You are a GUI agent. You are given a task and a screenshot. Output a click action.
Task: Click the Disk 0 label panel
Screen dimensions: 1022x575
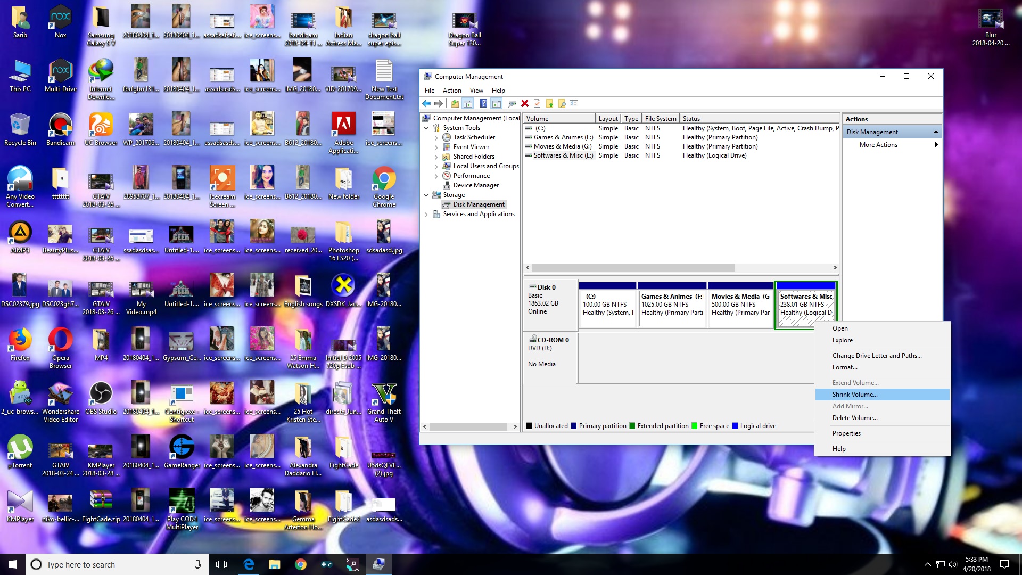[550, 305]
